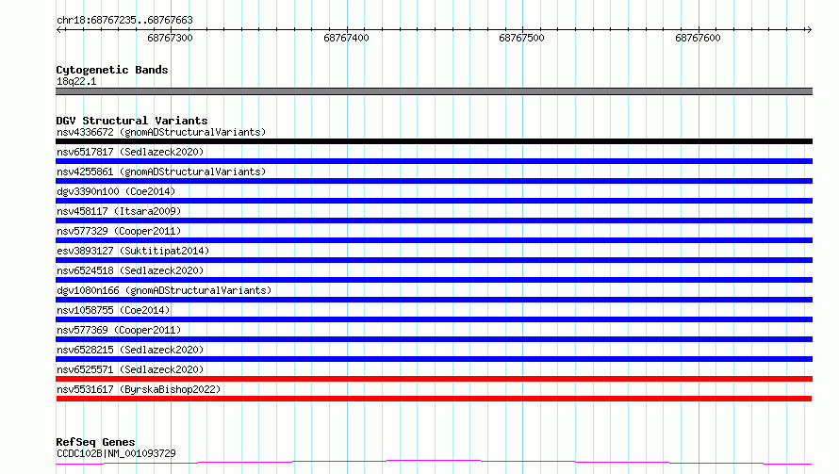Click the nsv6524518 (Sedlazeck2020) label
839x474 pixels.
click(130, 270)
